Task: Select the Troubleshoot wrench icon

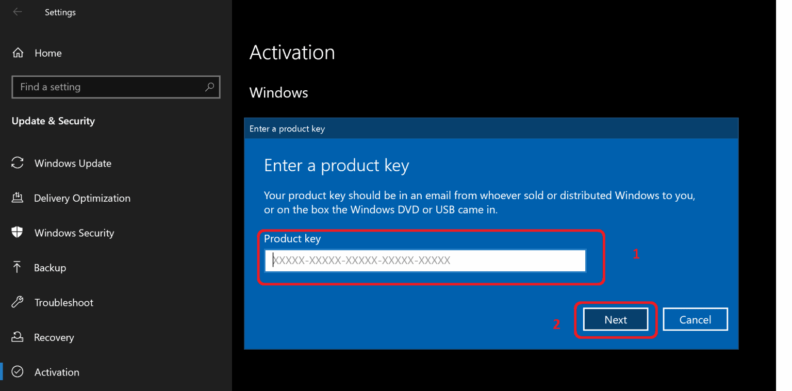Action: (17, 302)
